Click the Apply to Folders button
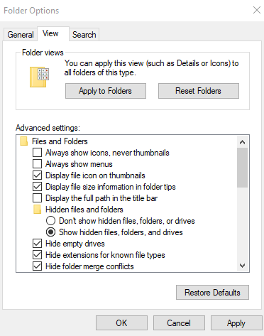The image size is (264, 336). (106, 91)
